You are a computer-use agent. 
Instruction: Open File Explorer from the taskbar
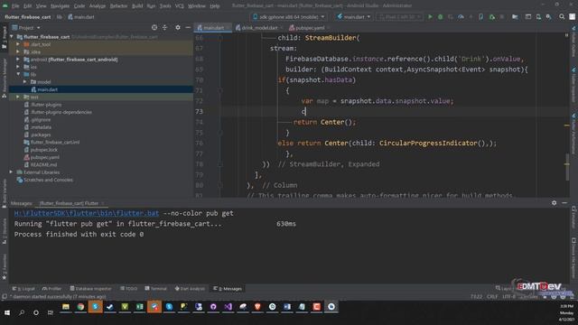pos(66,307)
